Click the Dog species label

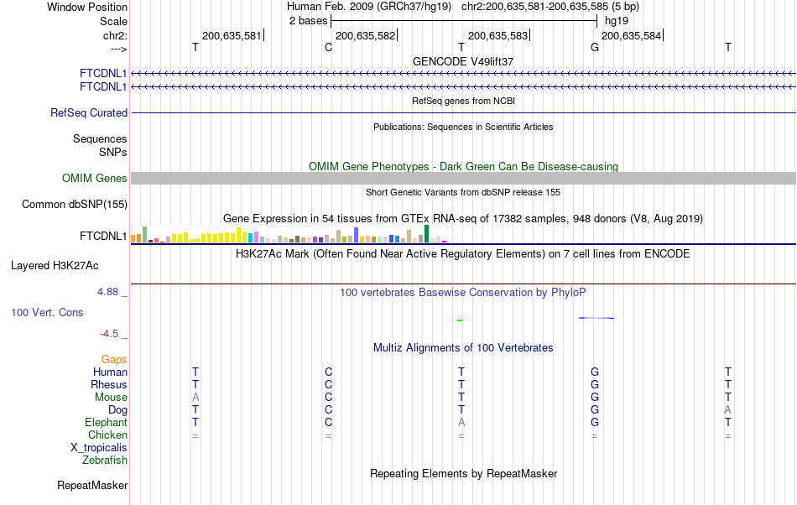click(117, 410)
